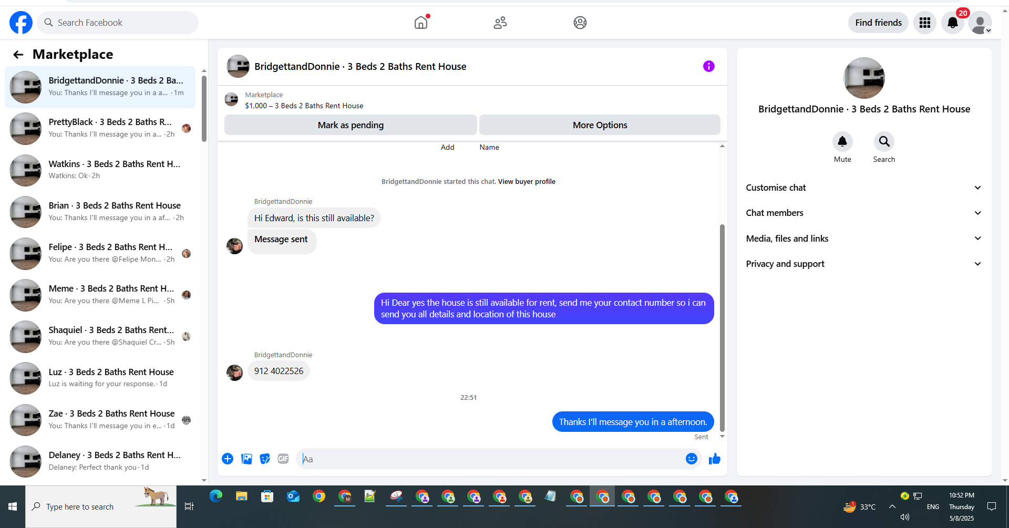Expand the Customise chat section

coord(864,188)
